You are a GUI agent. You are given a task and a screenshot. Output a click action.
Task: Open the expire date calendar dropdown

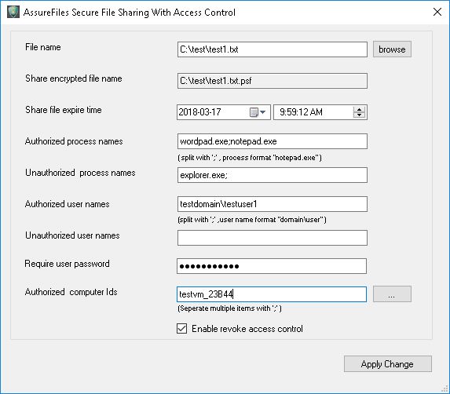point(258,112)
